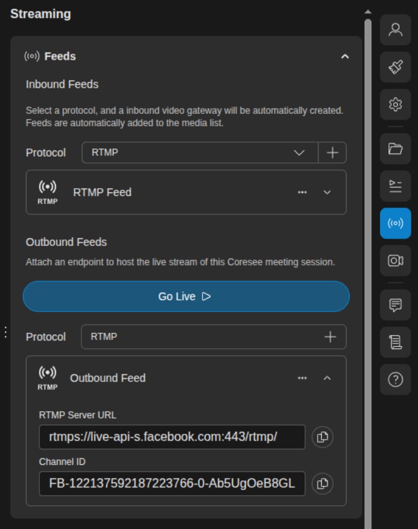Viewport: 418px width, 529px height.
Task: Open the settings gear sidebar icon
Action: coord(395,105)
